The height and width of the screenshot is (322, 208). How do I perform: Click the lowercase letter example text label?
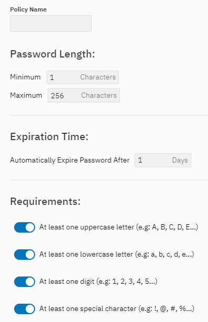(x=117, y=255)
